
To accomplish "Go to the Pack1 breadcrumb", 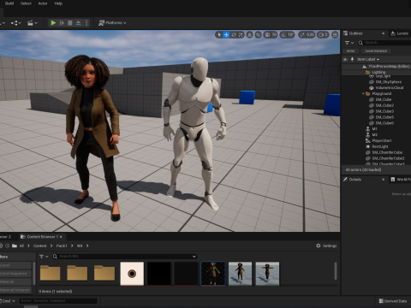I will (x=62, y=246).
